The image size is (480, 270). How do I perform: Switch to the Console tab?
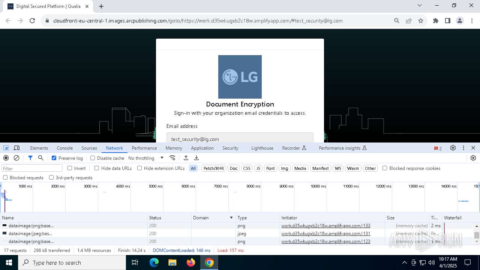pyautogui.click(x=65, y=148)
